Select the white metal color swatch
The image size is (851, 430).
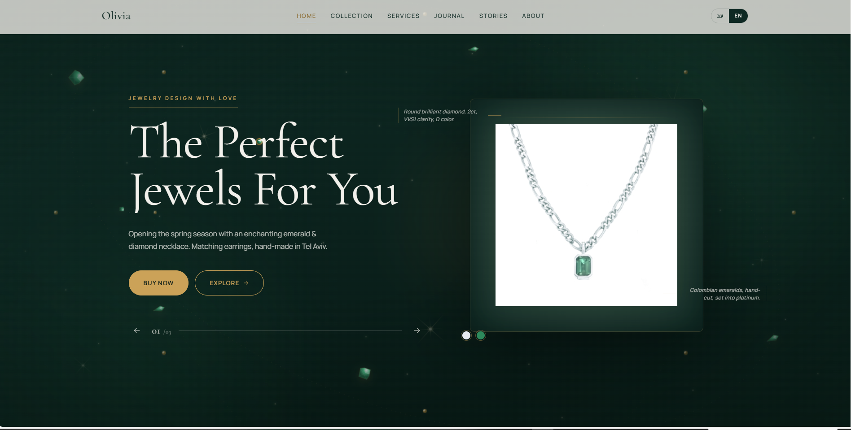coord(466,335)
